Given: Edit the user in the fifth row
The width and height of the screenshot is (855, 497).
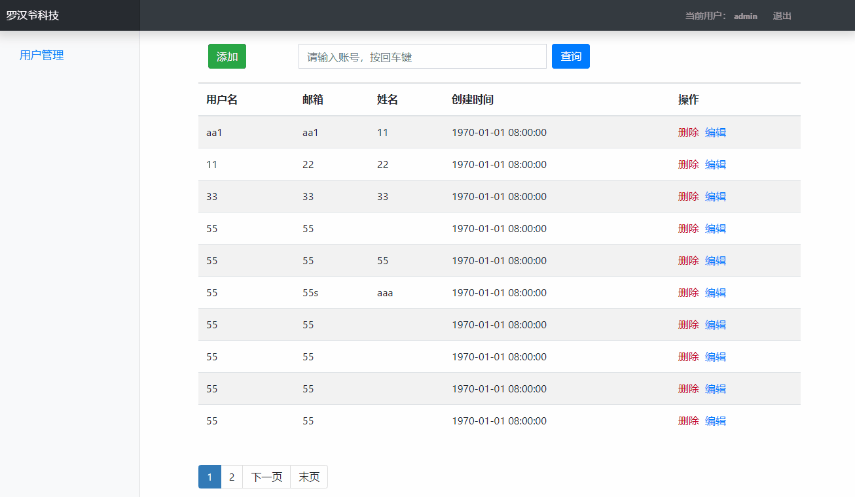Looking at the screenshot, I should coord(715,260).
